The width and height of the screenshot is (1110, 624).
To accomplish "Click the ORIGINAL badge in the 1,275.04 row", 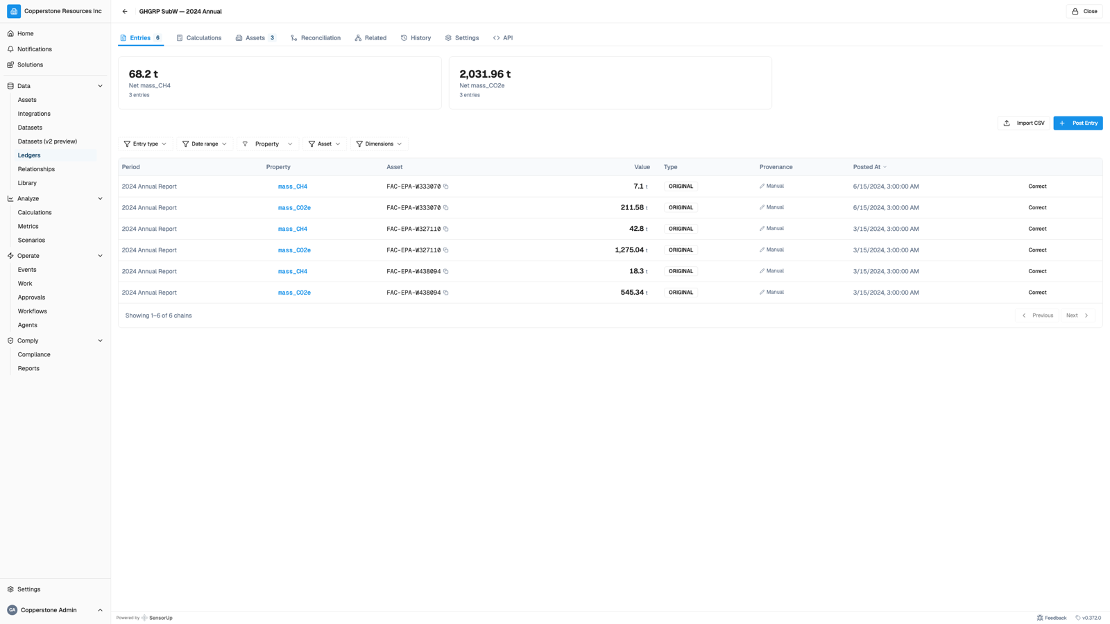I will [x=681, y=250].
